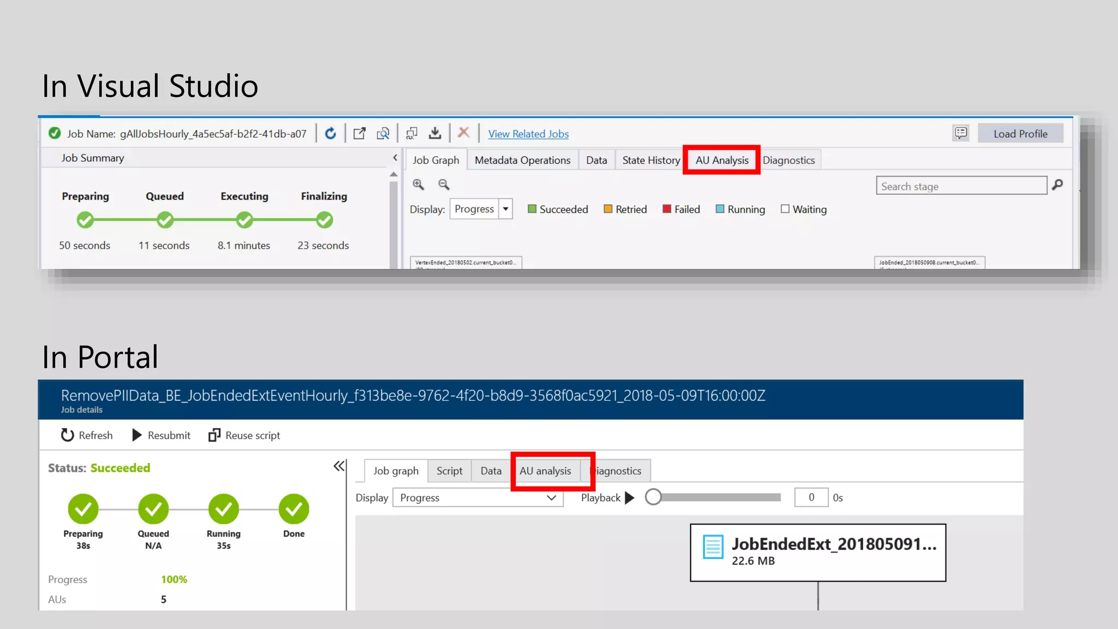1118x629 pixels.
Task: Click the Portal Refresh button
Action: pyautogui.click(x=87, y=435)
